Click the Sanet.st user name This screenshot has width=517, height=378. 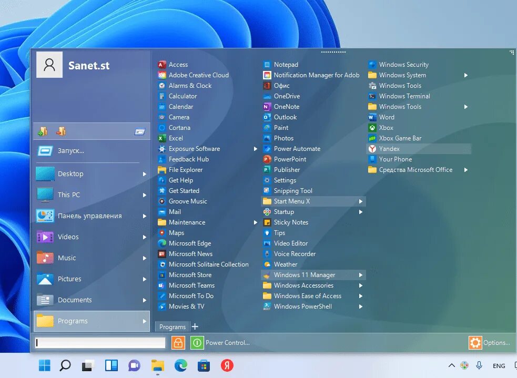89,66
